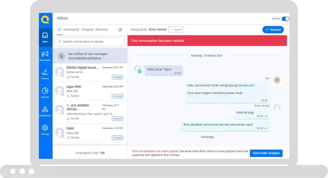Click the Unassigned Chat count 136
The width and height of the screenshot is (328, 178).
102,153
